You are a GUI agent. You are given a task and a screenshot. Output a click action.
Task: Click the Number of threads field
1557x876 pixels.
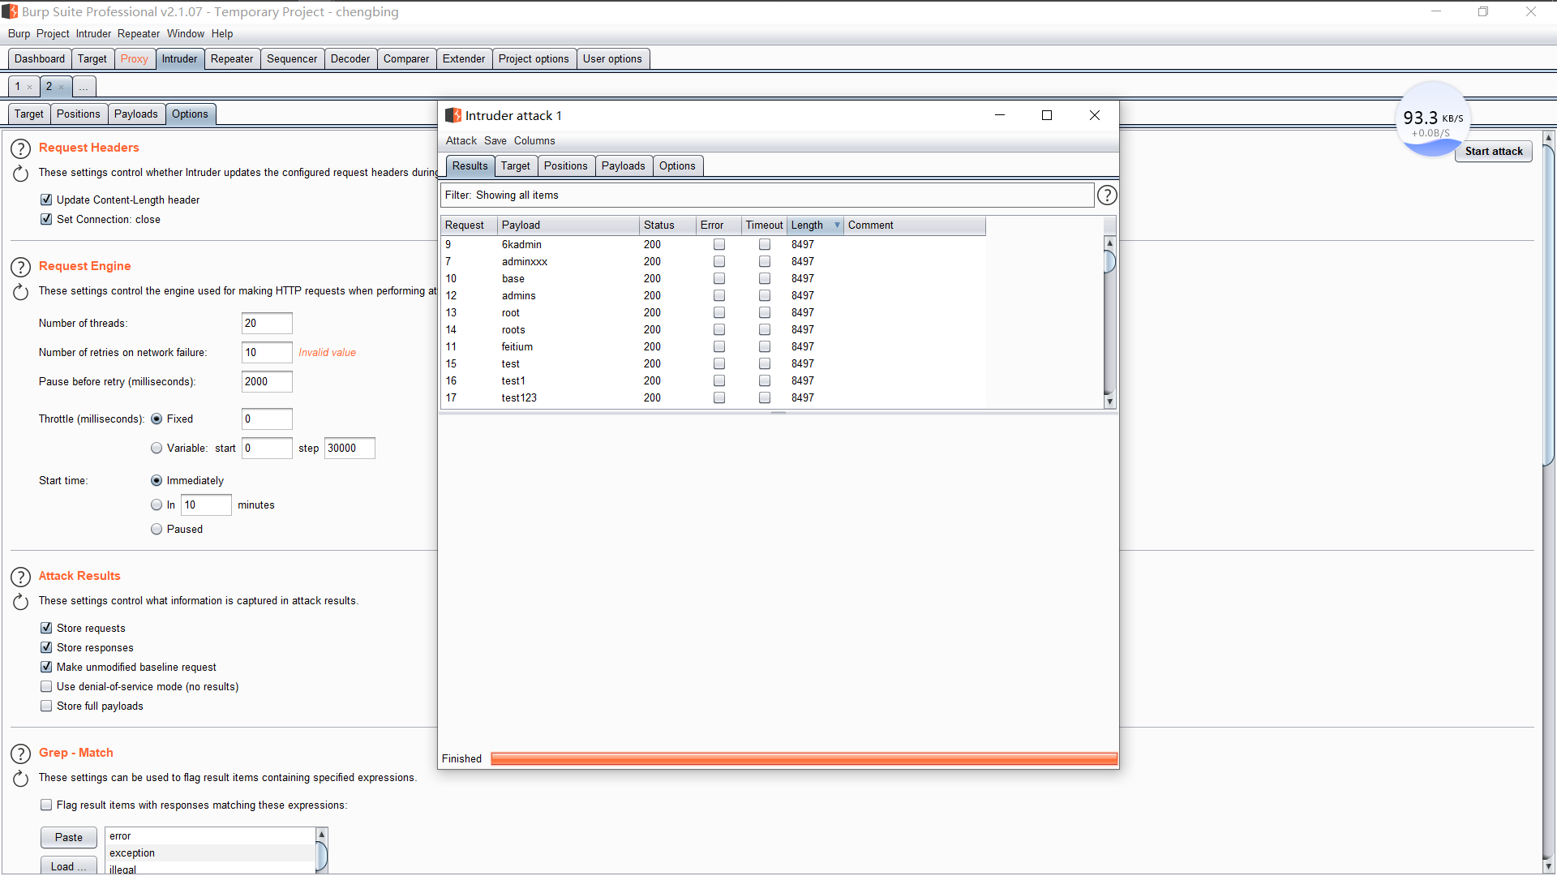coord(267,324)
